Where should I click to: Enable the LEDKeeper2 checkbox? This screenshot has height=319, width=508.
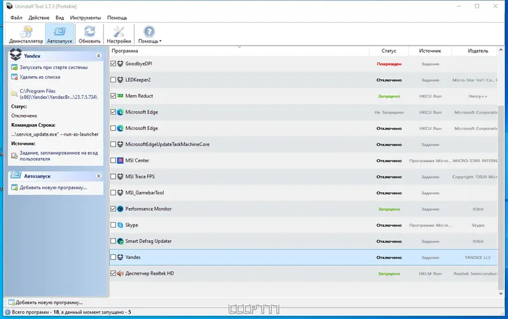pyautogui.click(x=113, y=80)
